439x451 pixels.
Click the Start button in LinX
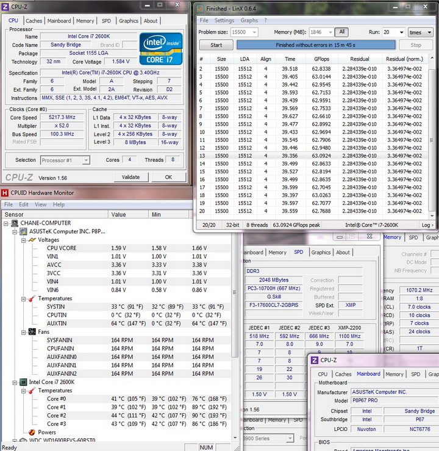(216, 45)
